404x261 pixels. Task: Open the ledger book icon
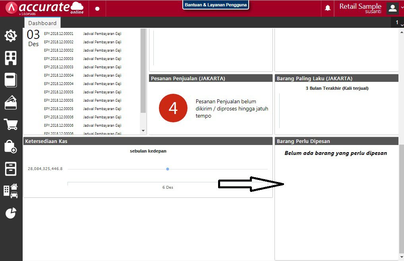click(x=10, y=80)
